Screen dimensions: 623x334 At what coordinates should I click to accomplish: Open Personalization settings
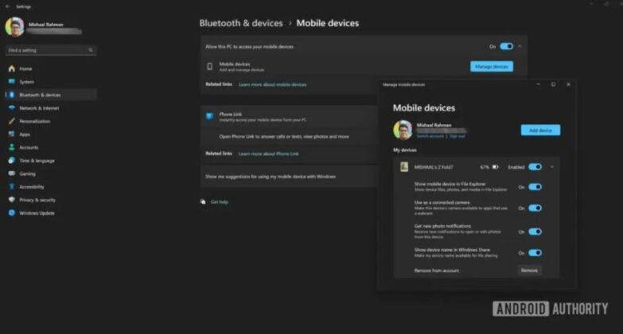[x=51, y=121]
